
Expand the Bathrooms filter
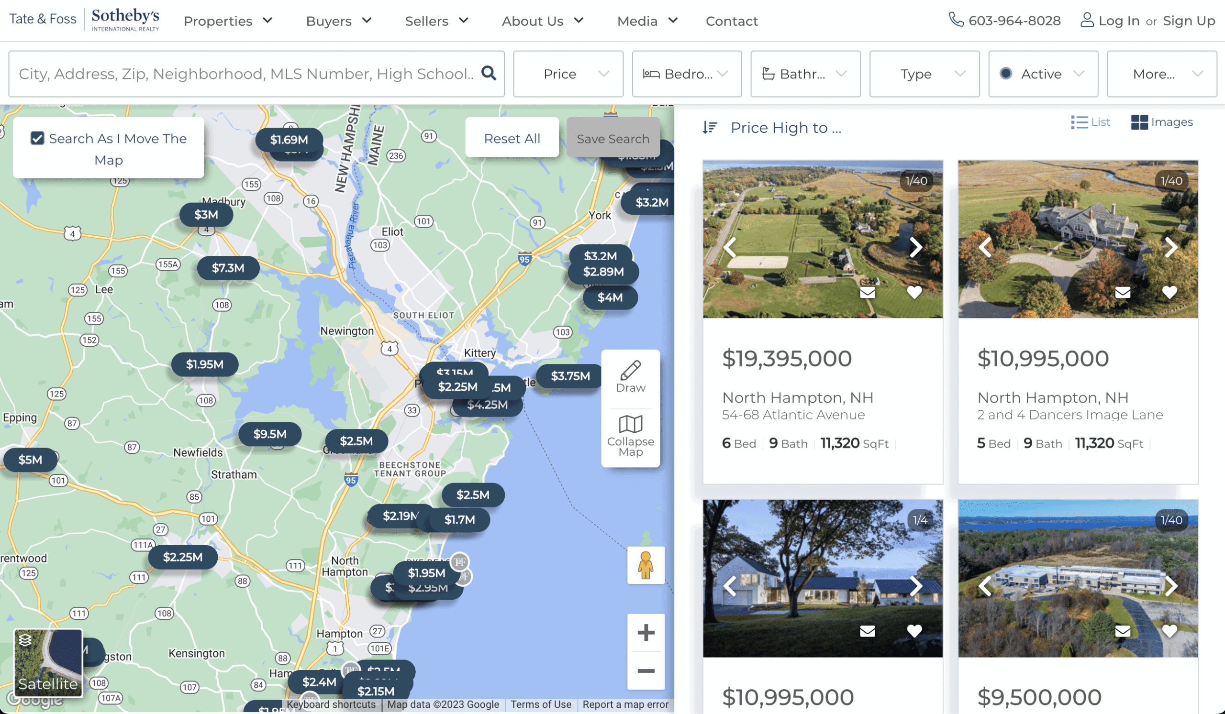[805, 74]
